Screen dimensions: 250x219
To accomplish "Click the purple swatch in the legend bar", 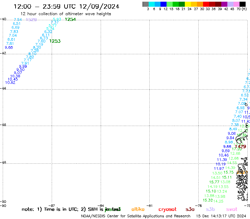I will pyautogui.click(x=224, y=4).
